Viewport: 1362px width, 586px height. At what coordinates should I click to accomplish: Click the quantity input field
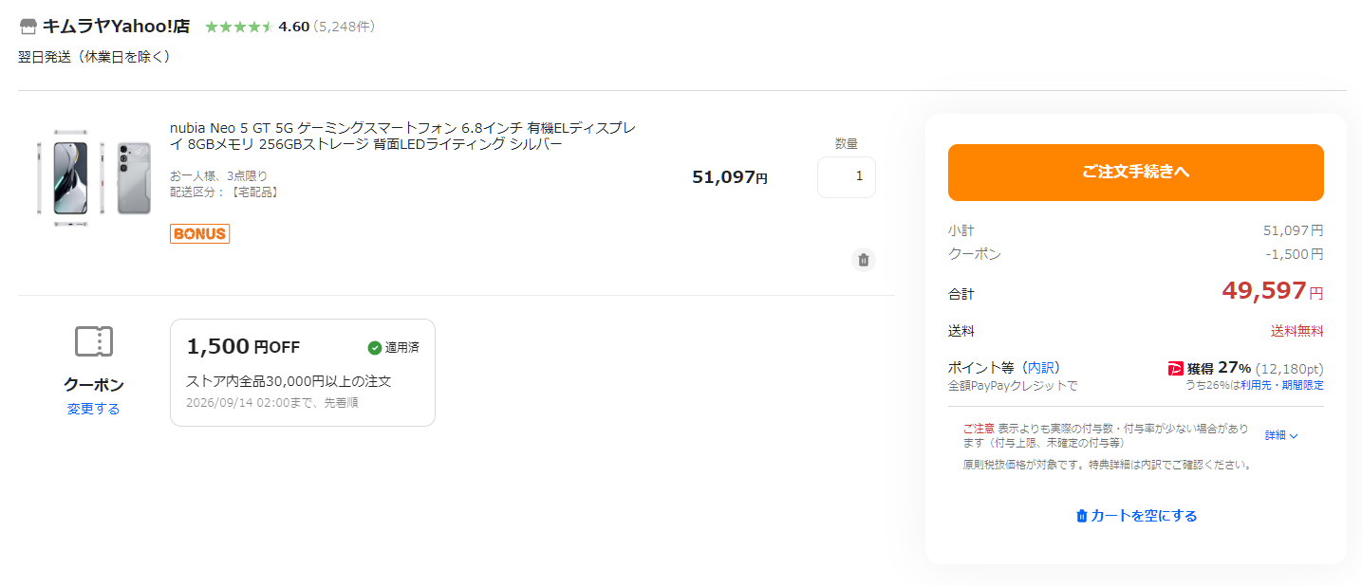coord(847,176)
